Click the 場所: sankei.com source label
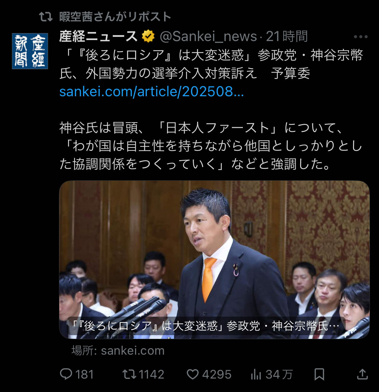This screenshot has height=392, width=379. click(x=118, y=351)
